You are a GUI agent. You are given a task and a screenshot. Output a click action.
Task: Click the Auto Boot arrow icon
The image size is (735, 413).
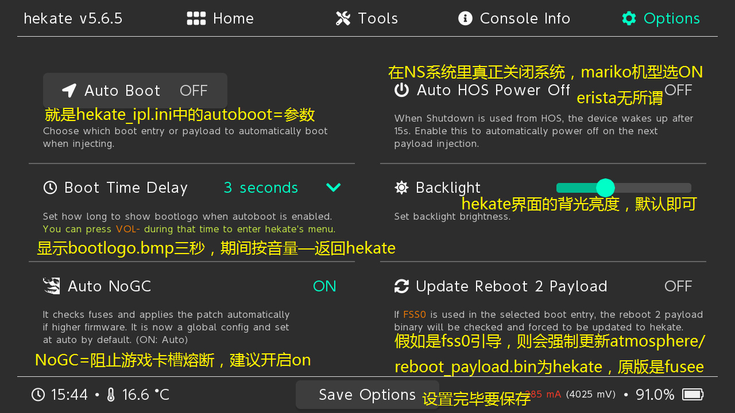pyautogui.click(x=69, y=91)
